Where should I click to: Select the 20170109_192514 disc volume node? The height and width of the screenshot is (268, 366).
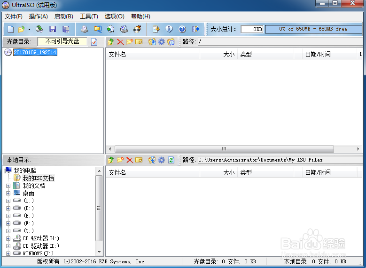(x=35, y=52)
